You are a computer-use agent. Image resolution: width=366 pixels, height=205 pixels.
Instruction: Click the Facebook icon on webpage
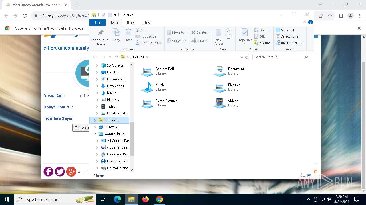click(x=48, y=171)
